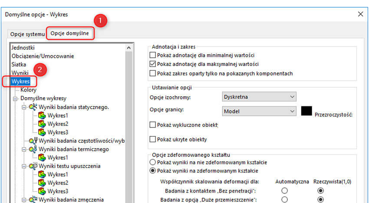Close the Domyślne opcje dialog
This screenshot has width=369, height=203.
point(360,14)
